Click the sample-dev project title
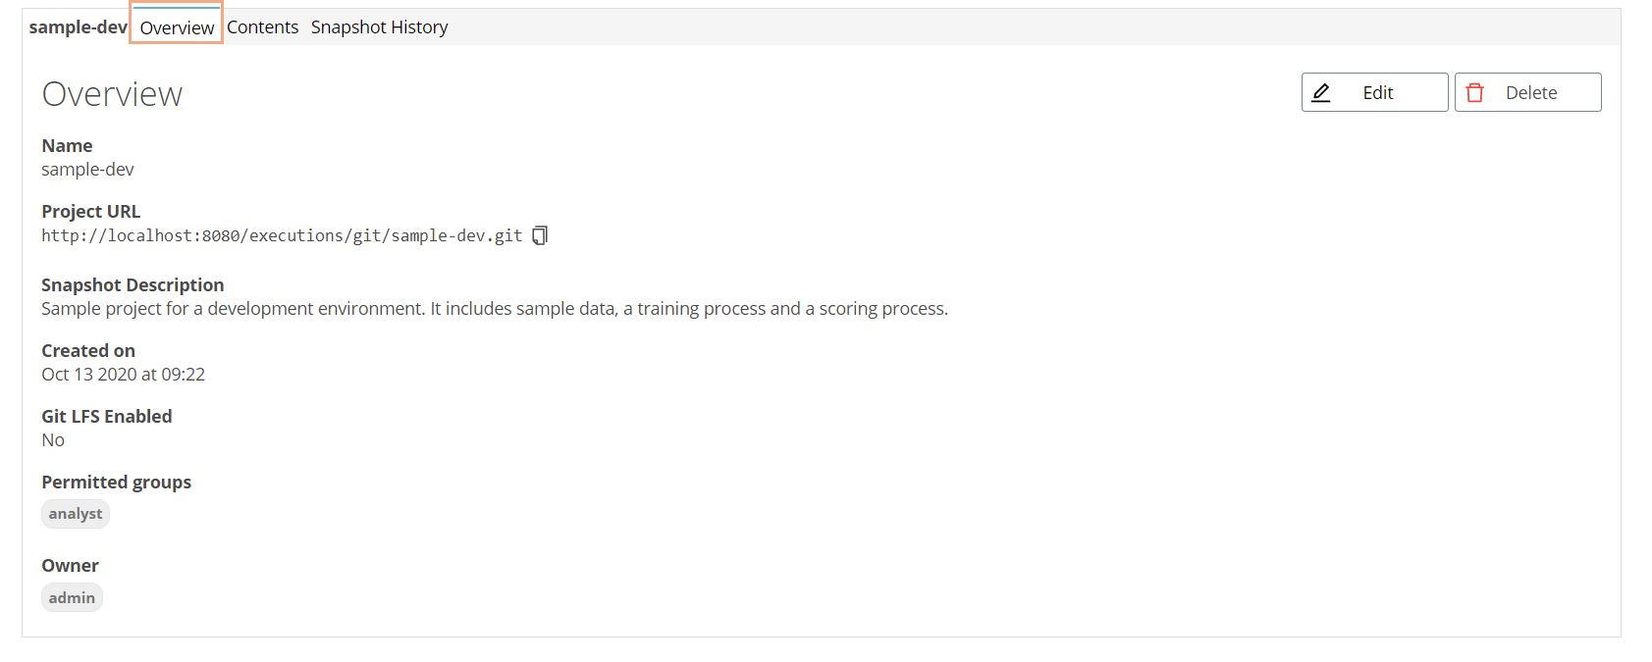The height and width of the screenshot is (662, 1652). (79, 27)
